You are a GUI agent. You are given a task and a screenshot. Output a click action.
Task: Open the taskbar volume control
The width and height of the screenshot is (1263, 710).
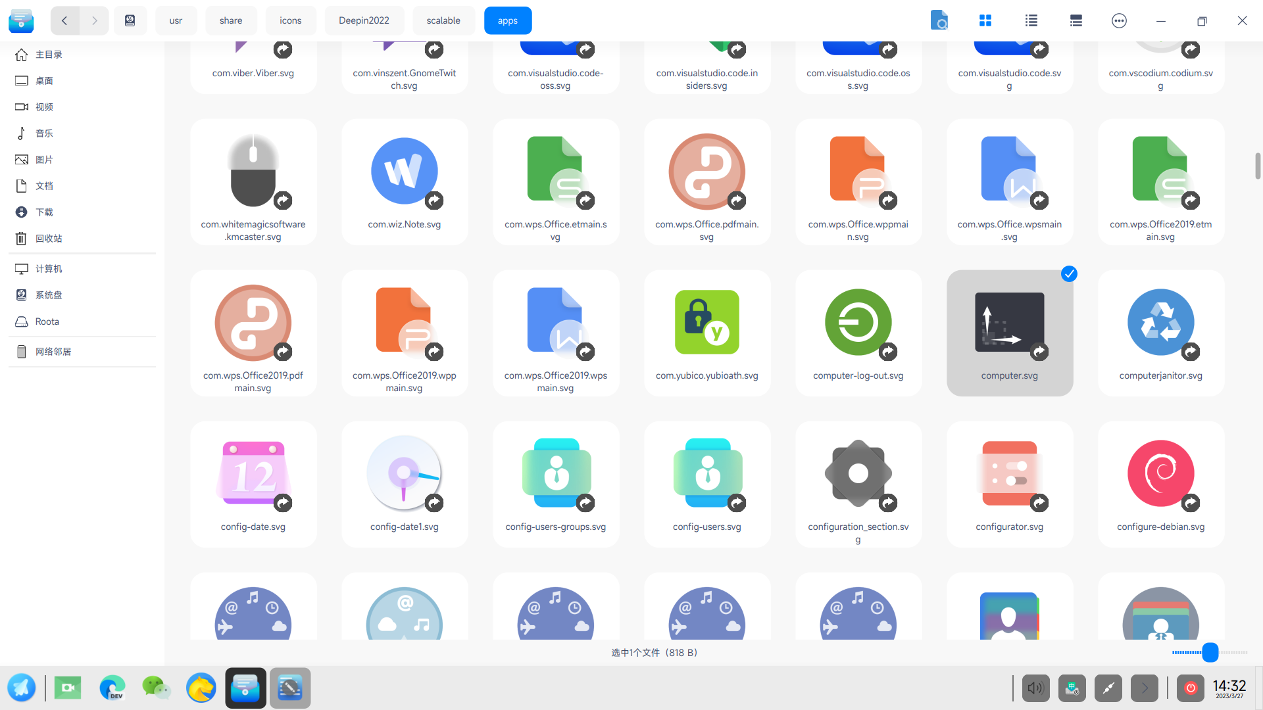[1035, 688]
